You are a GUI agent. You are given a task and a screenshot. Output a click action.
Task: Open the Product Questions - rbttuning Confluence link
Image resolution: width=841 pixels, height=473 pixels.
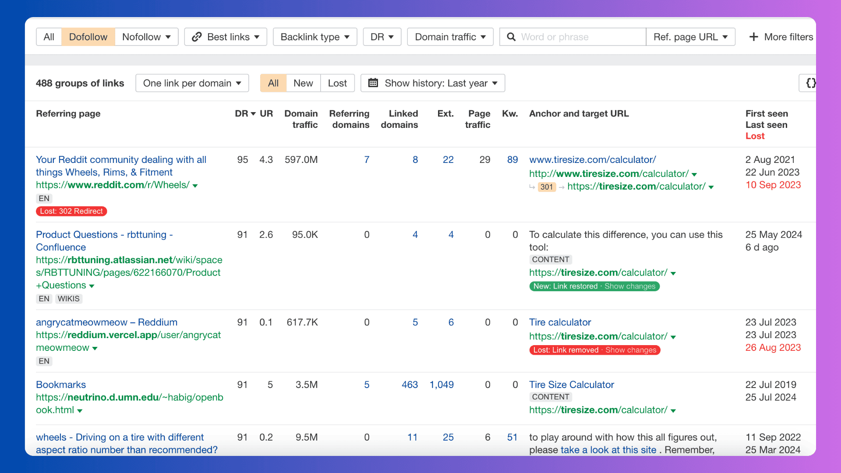tap(104, 241)
